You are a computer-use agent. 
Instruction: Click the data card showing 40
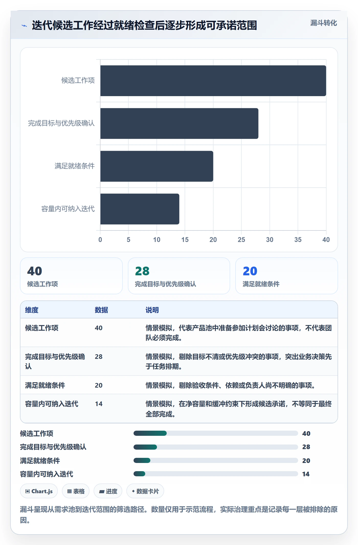tap(71, 276)
